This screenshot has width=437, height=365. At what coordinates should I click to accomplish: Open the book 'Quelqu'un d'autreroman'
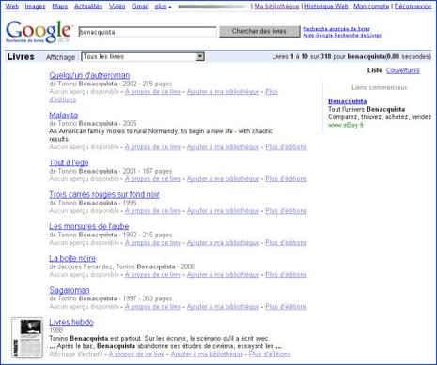[x=89, y=75]
